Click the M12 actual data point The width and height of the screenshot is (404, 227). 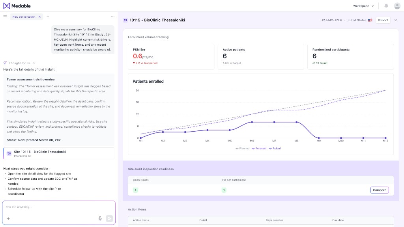(x=385, y=138)
